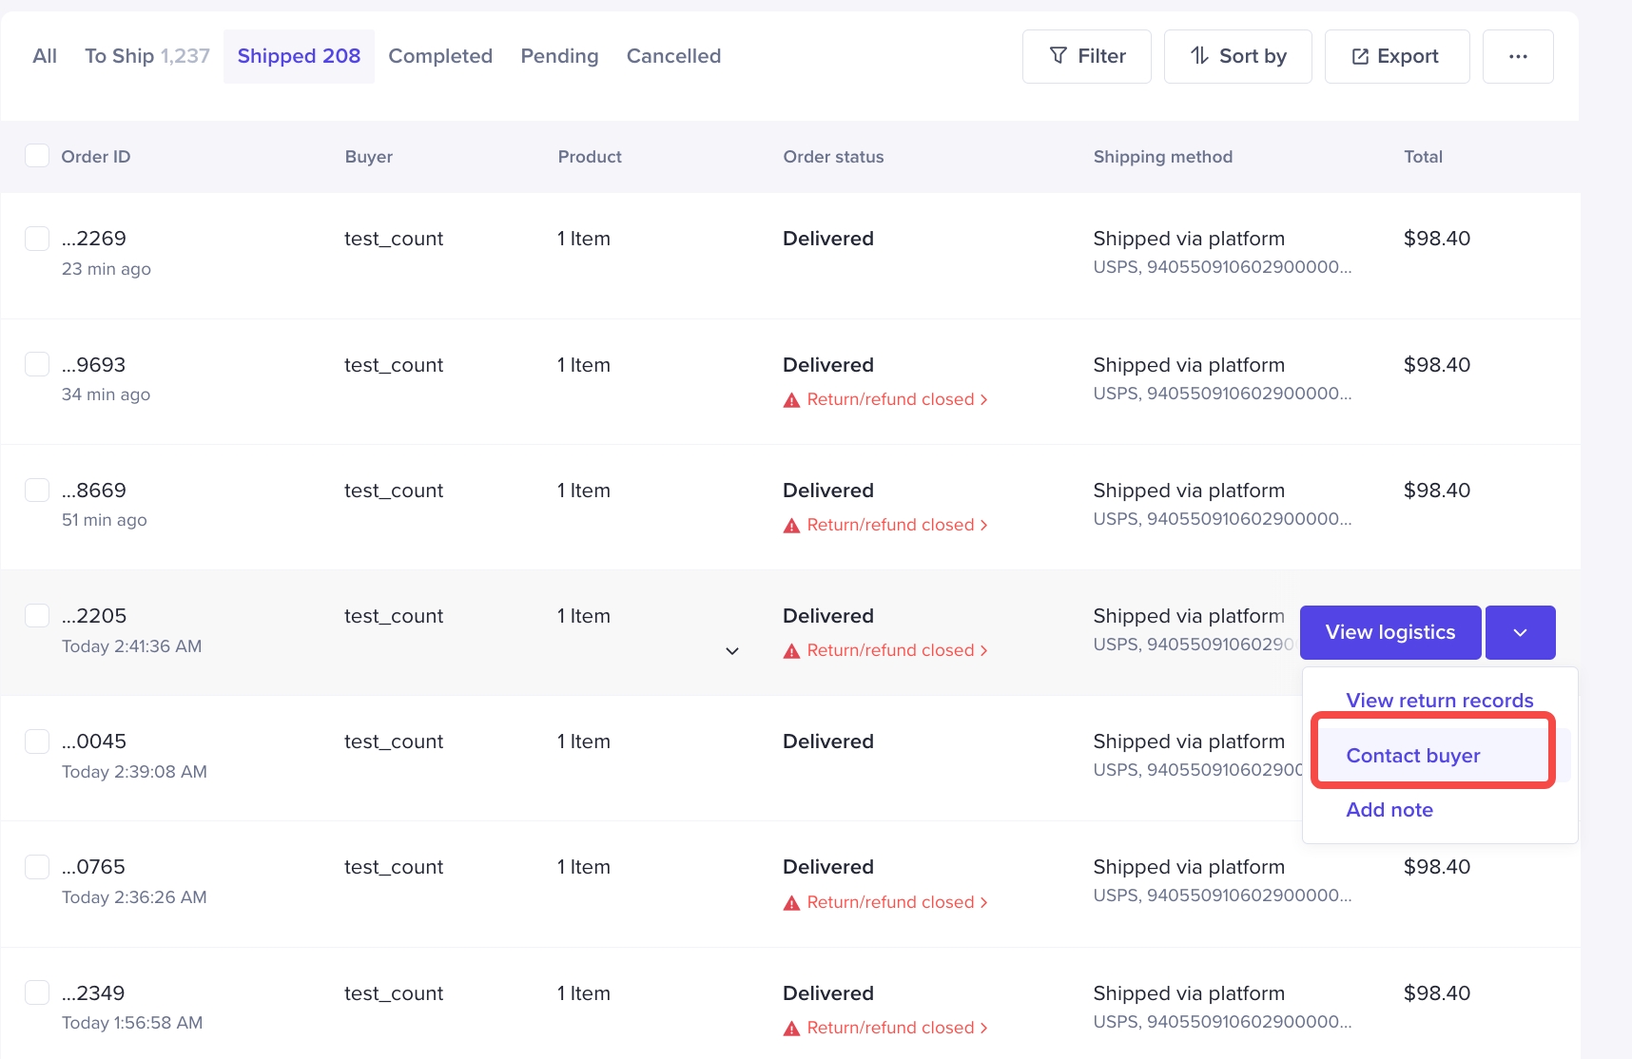The width and height of the screenshot is (1632, 1059).
Task: Click the Total column header
Action: (x=1423, y=157)
